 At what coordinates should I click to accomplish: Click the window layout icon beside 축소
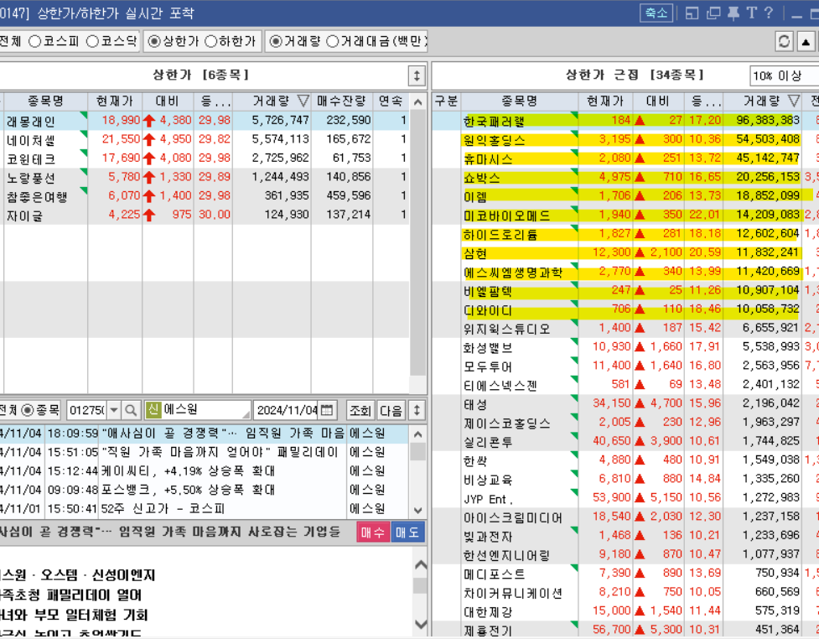point(692,13)
